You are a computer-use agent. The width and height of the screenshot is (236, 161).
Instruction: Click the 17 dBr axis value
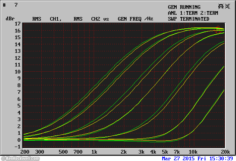tap(17, 24)
